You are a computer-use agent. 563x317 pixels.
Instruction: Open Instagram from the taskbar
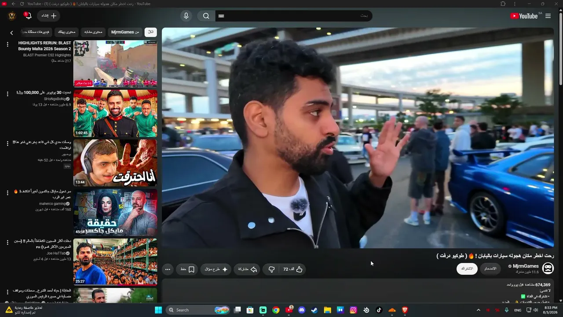pos(353,310)
